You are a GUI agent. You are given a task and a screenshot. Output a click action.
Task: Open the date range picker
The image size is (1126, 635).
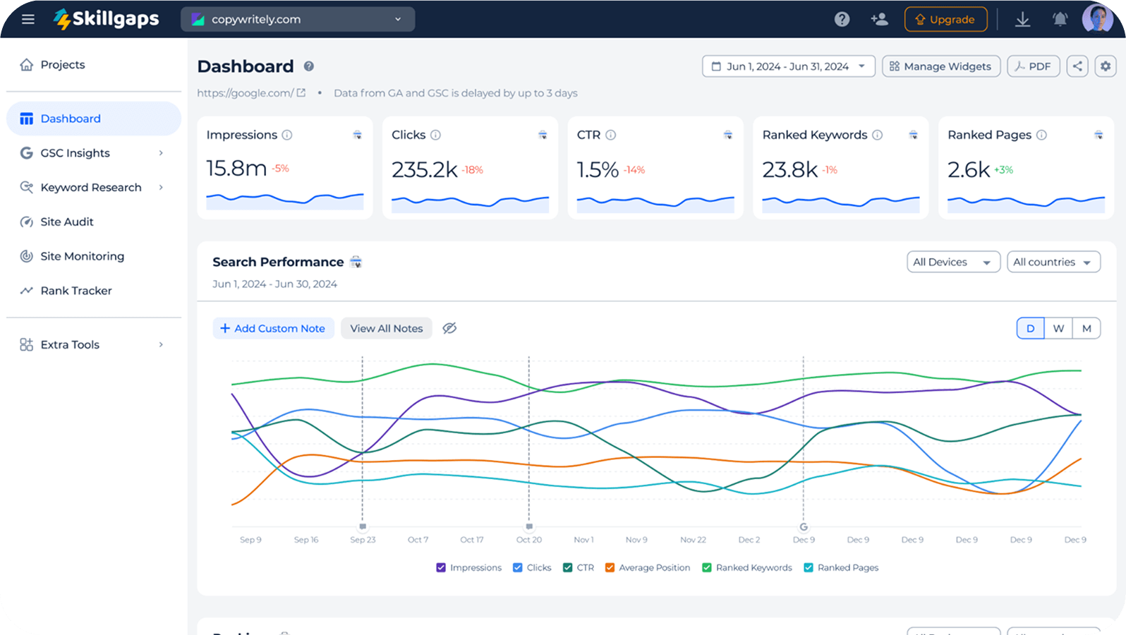point(788,66)
